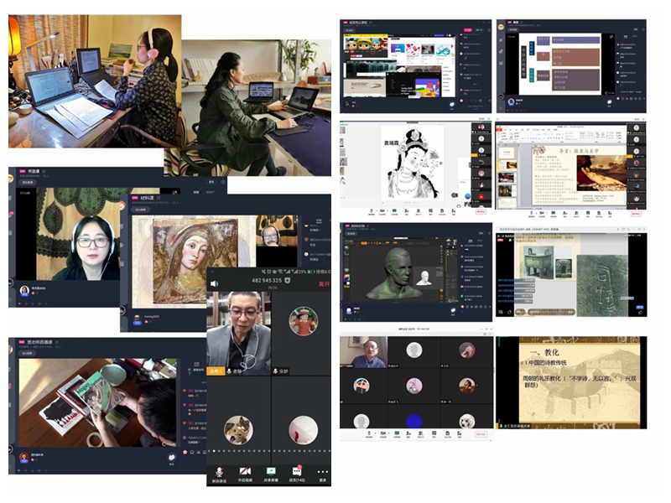
Task: Click the round icon right of magazine video
Action: tap(171, 458)
